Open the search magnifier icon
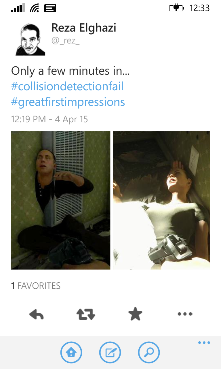Image resolution: width=221 pixels, height=369 pixels. click(149, 352)
